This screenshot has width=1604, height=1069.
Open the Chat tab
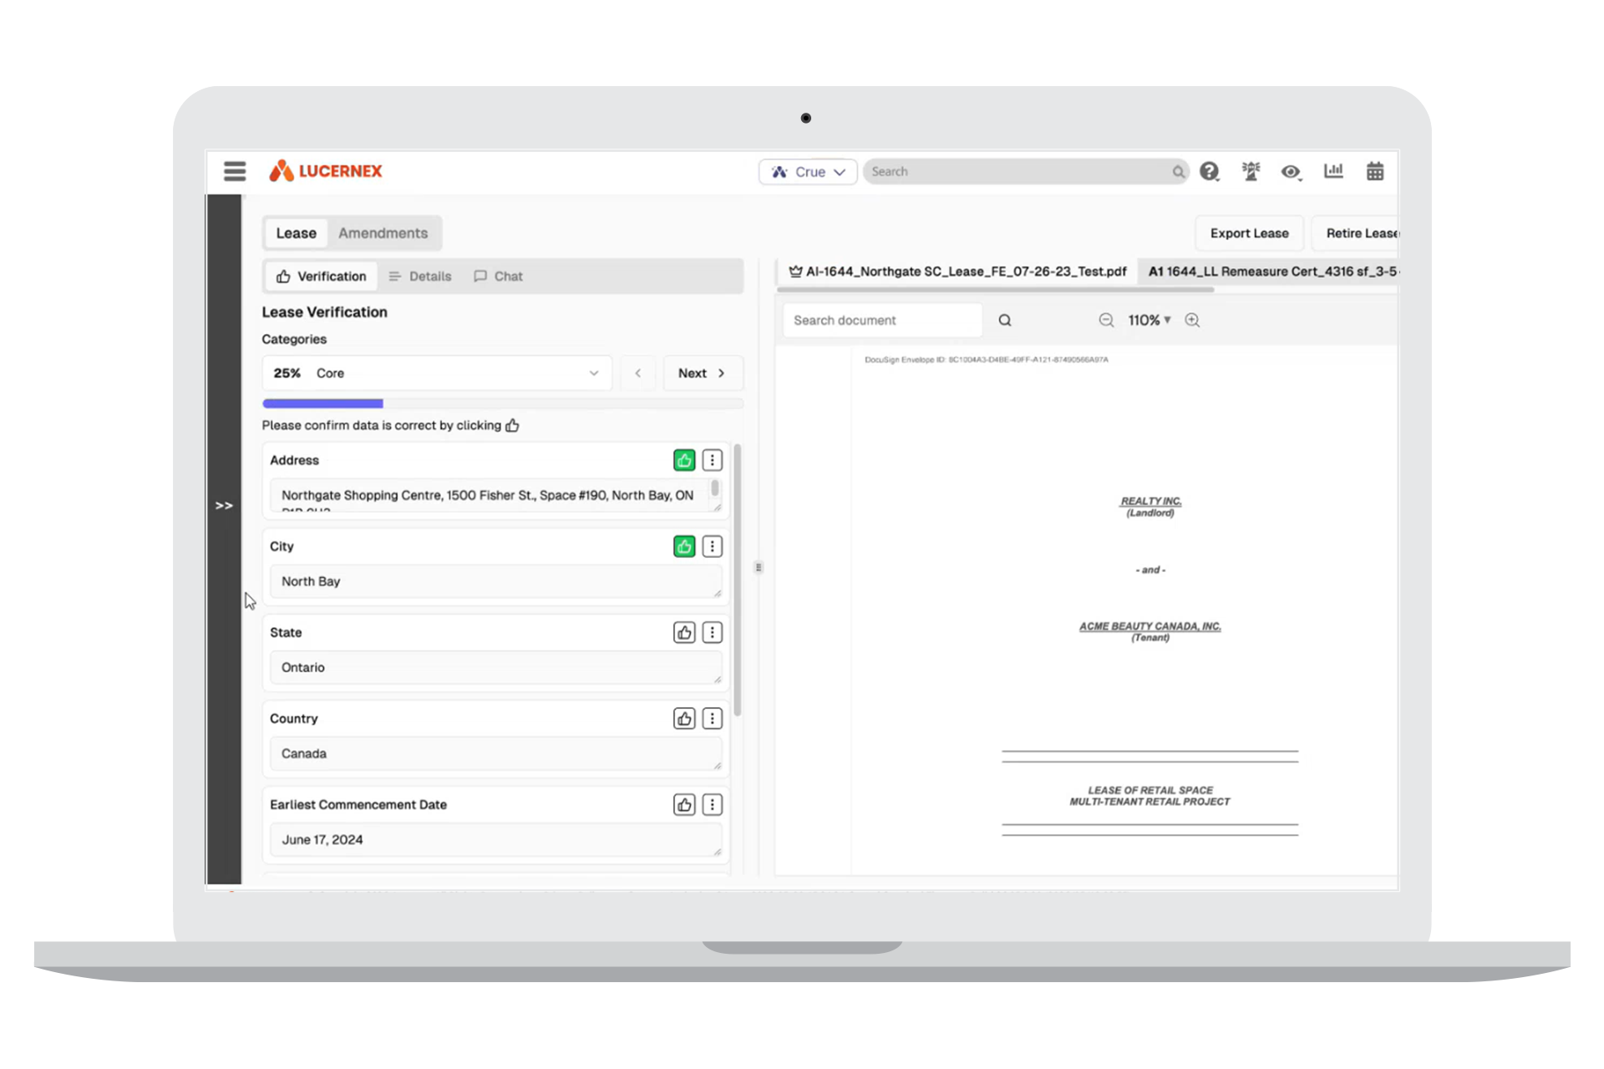[x=499, y=276]
